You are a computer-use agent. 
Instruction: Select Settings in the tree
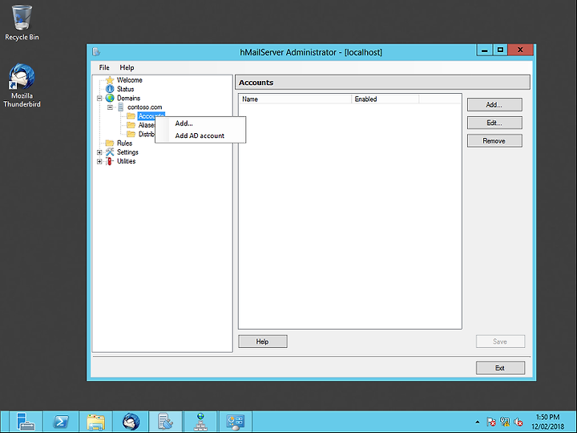[x=127, y=152]
